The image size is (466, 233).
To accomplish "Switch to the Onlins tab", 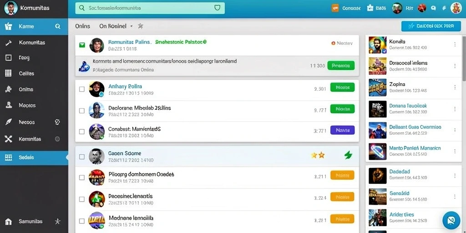I will [83, 26].
